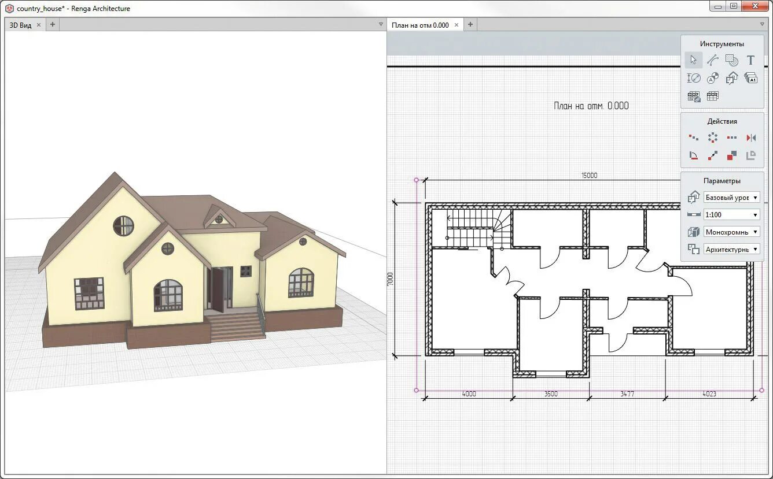The height and width of the screenshot is (479, 773).
Task: Click the linear array action icon
Action: click(732, 138)
